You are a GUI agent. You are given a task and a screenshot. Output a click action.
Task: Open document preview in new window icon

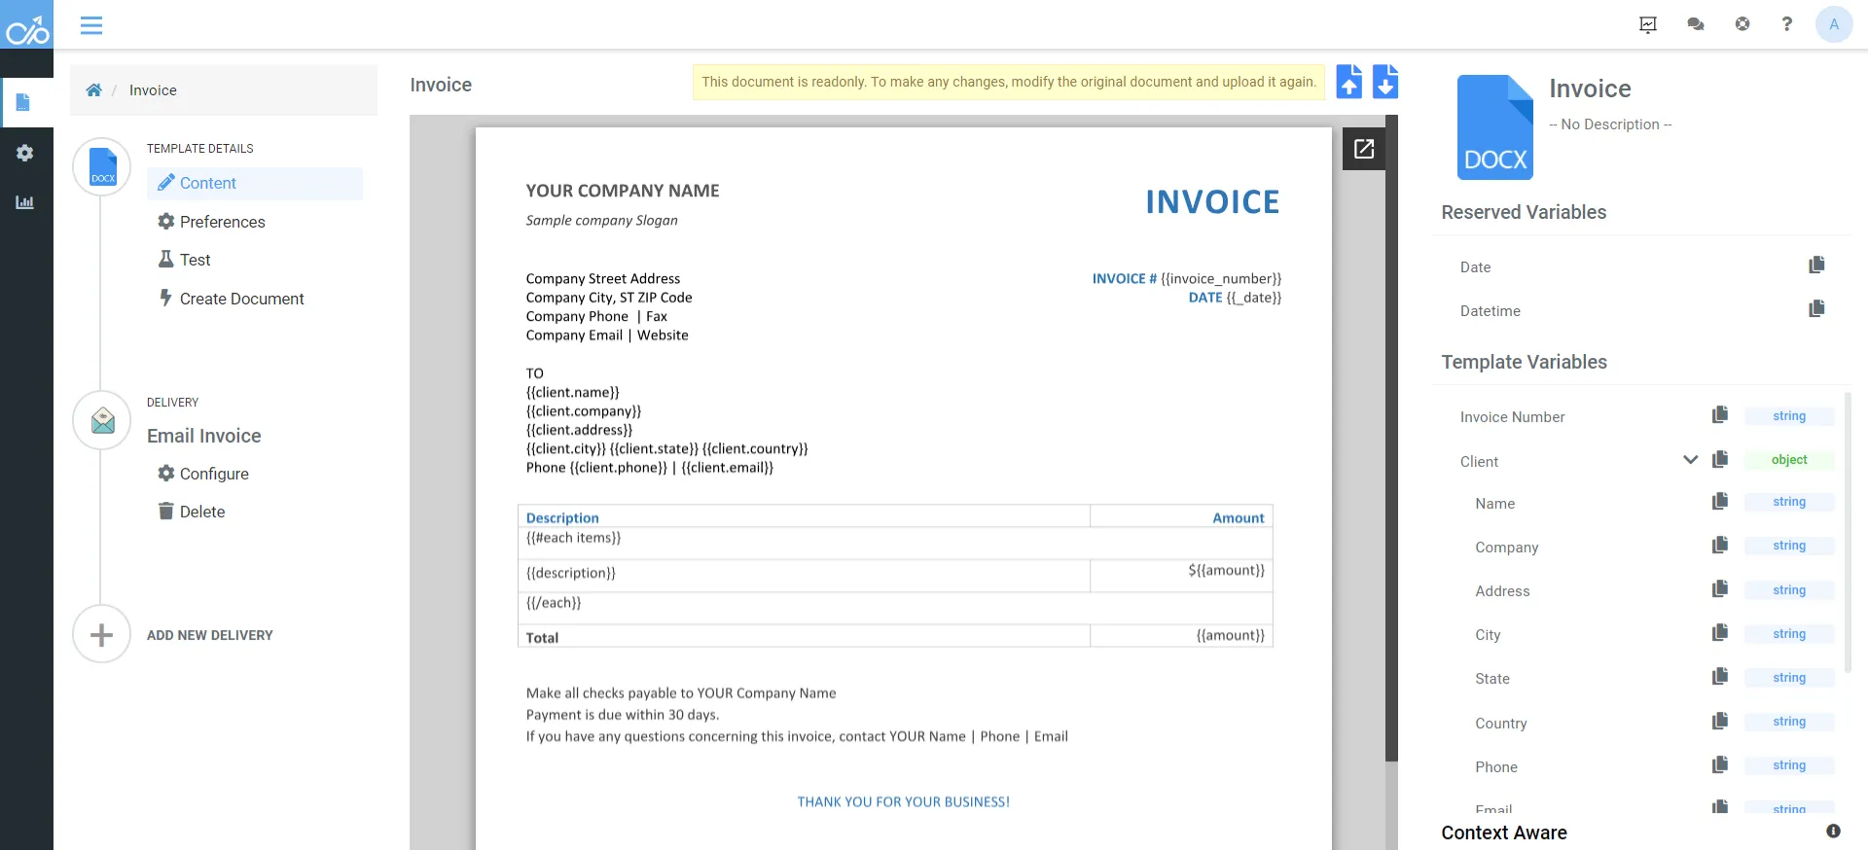point(1364,149)
